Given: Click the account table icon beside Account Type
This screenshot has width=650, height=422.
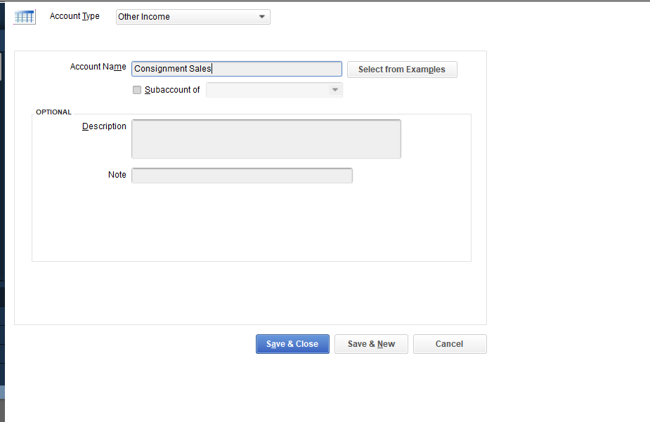Looking at the screenshot, I should point(25,17).
